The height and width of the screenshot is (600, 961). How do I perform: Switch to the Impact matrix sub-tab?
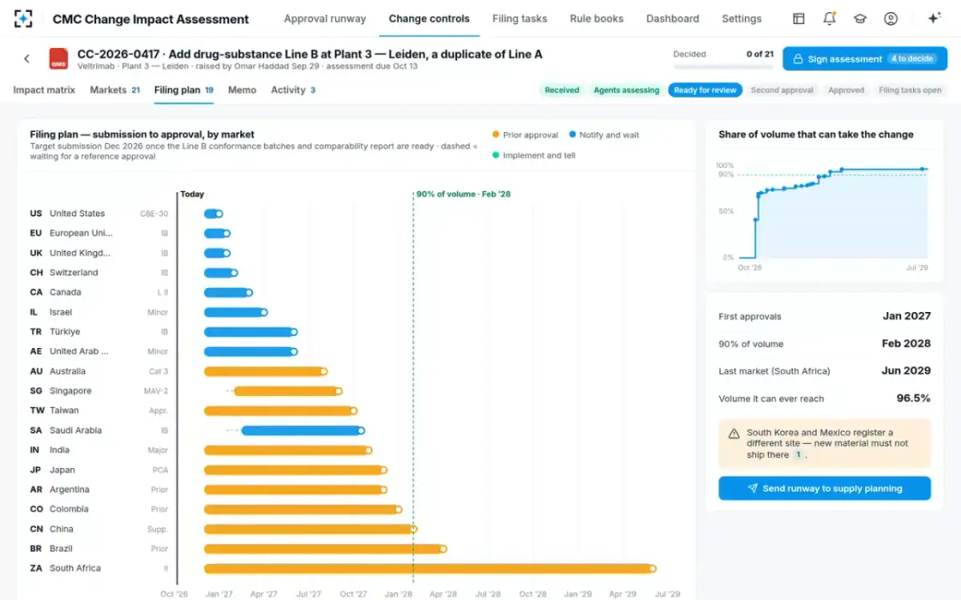44,90
